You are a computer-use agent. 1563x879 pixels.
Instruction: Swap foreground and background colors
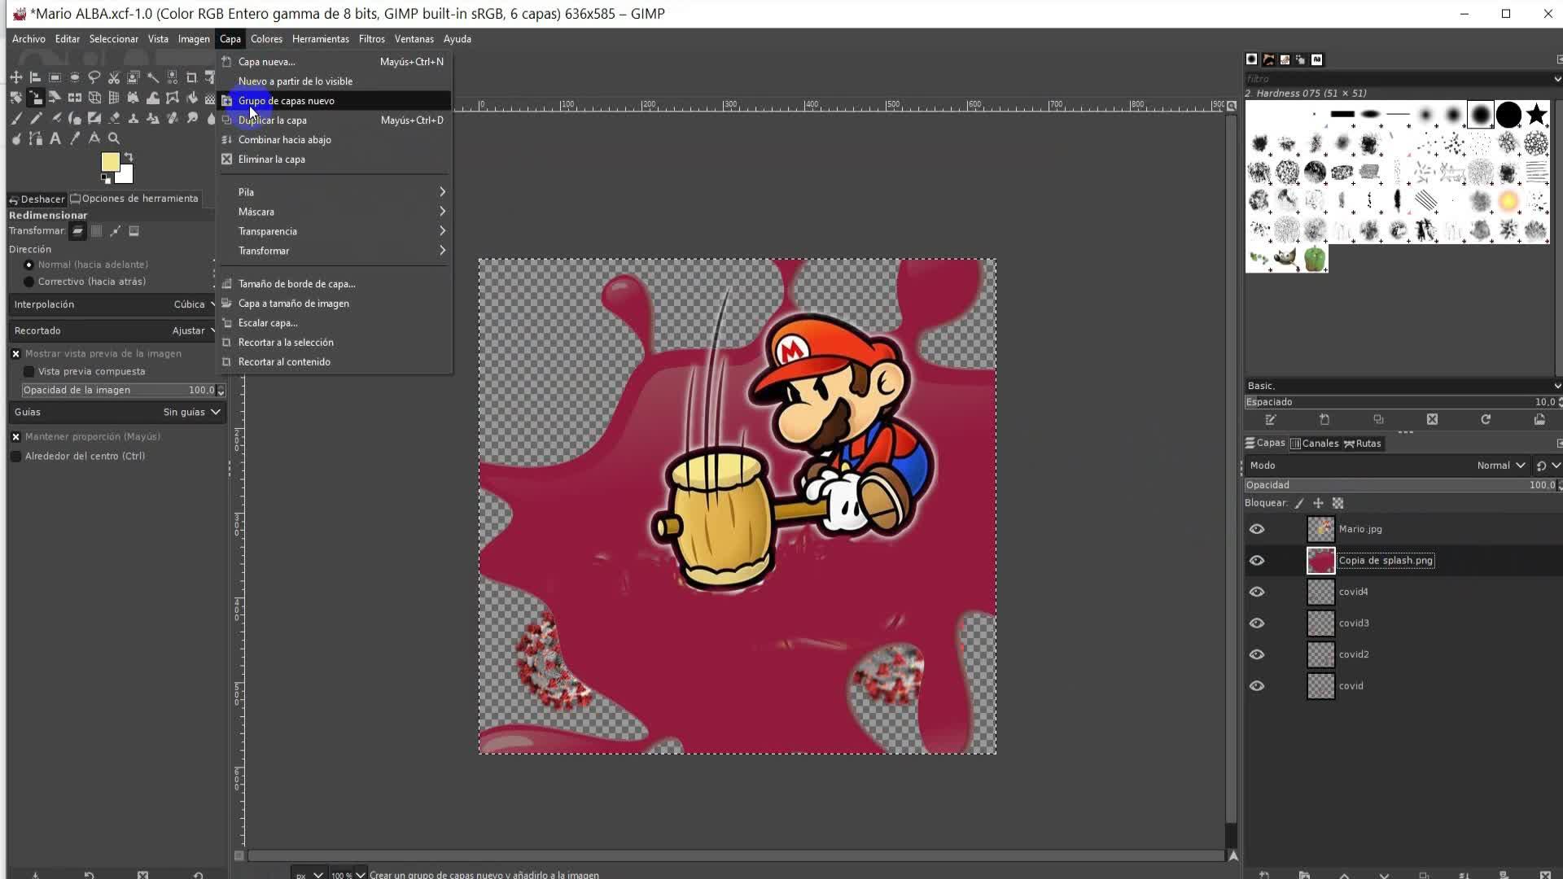tap(129, 156)
